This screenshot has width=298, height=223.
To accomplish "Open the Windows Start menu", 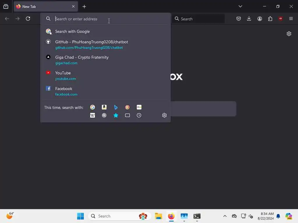I will 80,216.
